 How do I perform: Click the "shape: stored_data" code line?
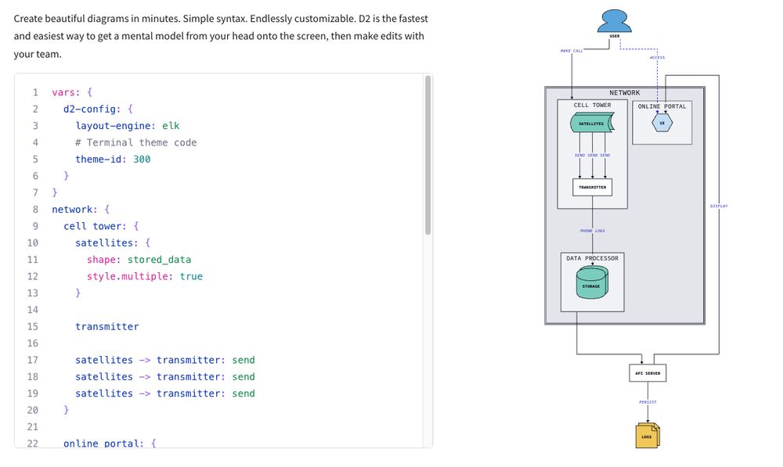(x=139, y=260)
